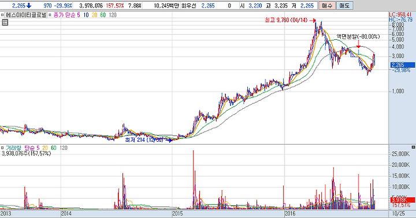Click the -29.98% label under the price tag
The height and width of the screenshot is (218, 416).
(x=400, y=70)
